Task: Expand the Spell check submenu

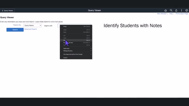Action: (x=76, y=48)
